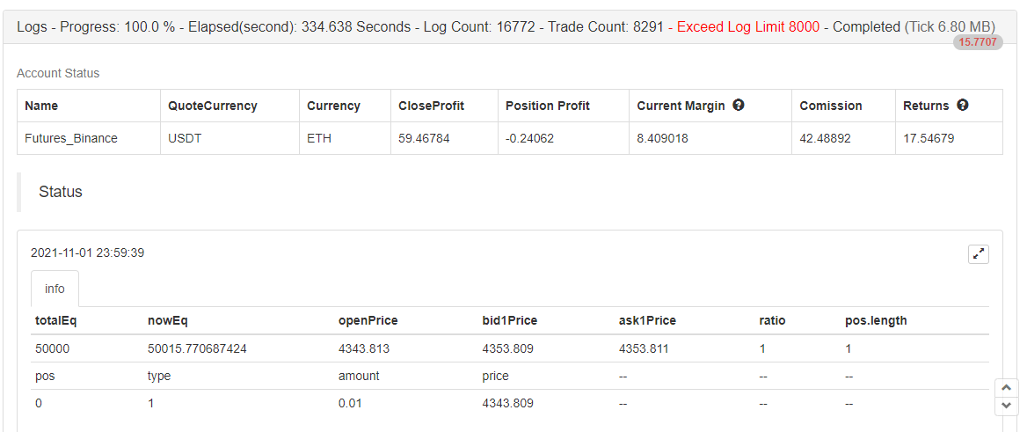Viewport: 1027px width, 432px height.
Task: Click the openPrice value 4343.813
Action: [x=363, y=348]
